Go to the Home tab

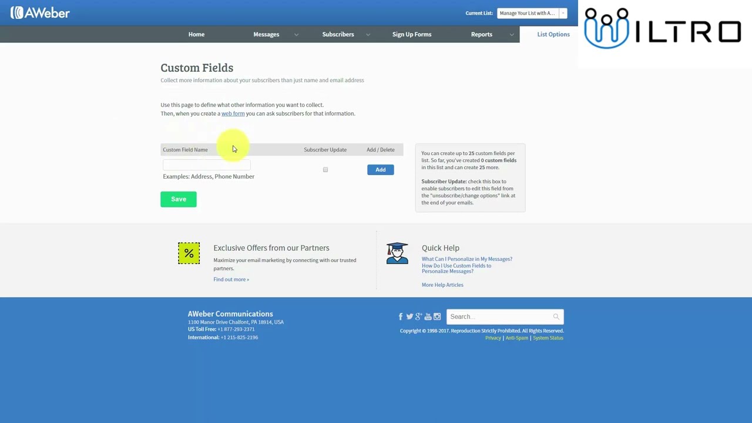196,34
